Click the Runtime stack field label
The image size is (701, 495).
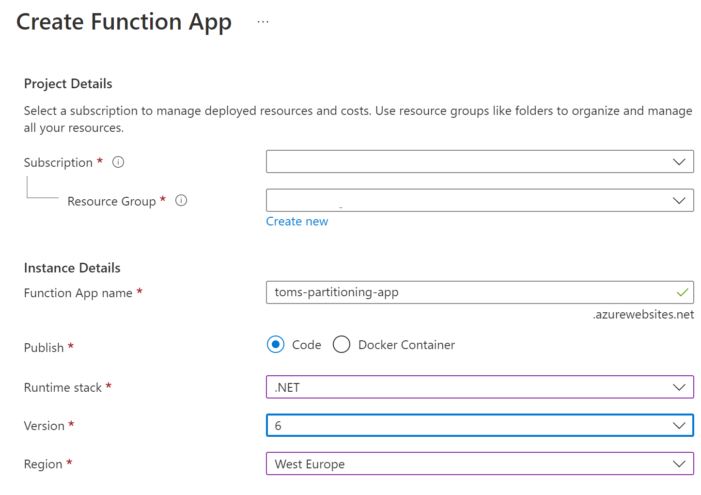62,387
